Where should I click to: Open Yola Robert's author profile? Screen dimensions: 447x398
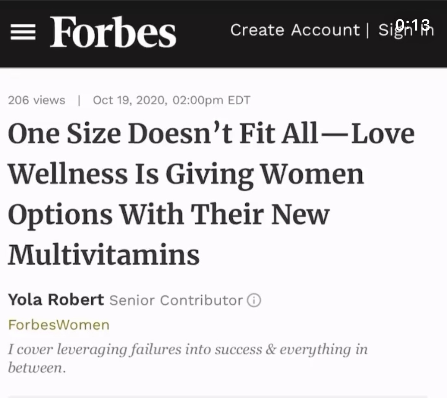[x=56, y=300]
